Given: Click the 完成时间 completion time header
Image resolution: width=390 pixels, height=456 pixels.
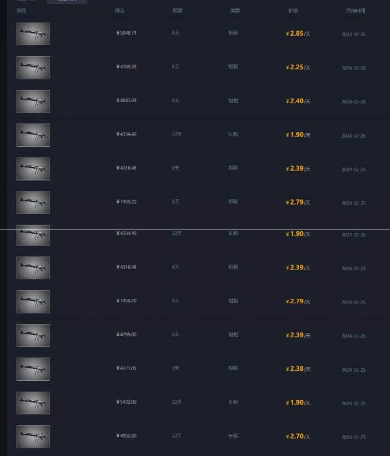Looking at the screenshot, I should pyautogui.click(x=355, y=11).
